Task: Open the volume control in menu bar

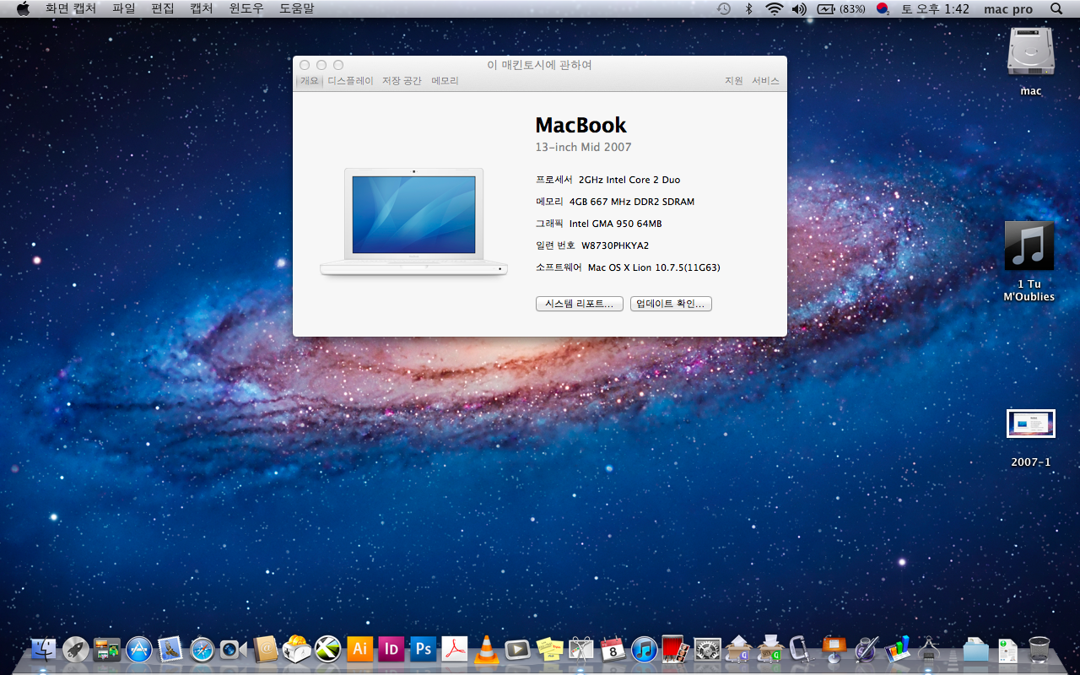Action: pos(798,8)
